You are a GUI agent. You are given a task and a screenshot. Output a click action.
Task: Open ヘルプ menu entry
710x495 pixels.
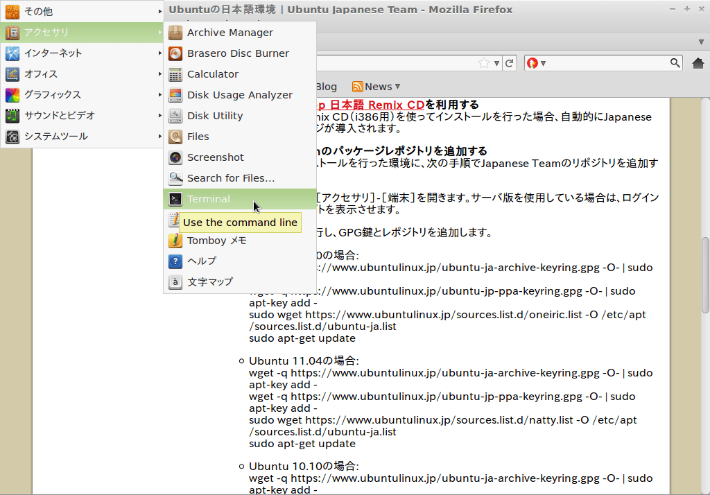(x=239, y=261)
